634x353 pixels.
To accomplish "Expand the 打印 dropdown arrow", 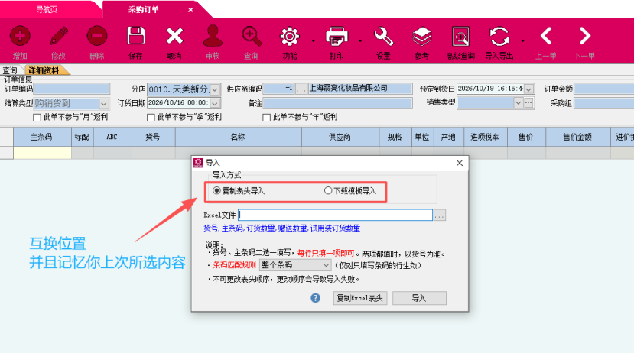I will click(360, 41).
